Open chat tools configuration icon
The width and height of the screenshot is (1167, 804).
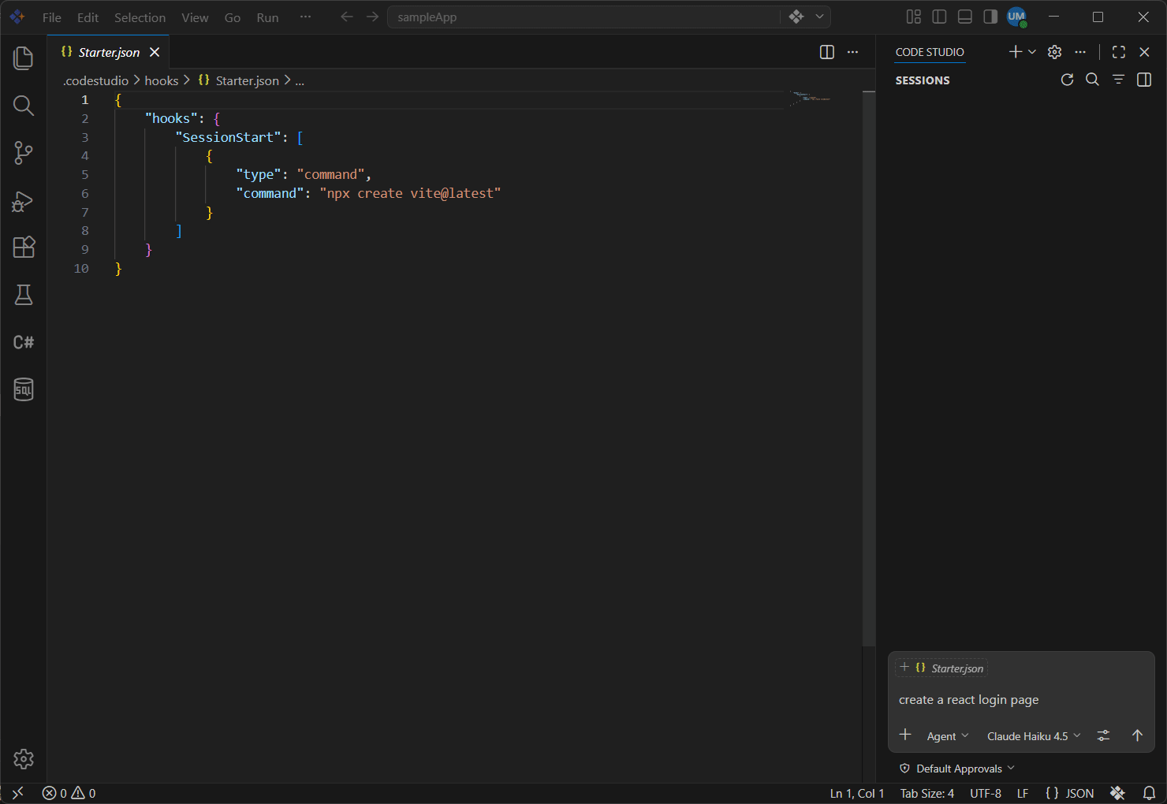1103,735
